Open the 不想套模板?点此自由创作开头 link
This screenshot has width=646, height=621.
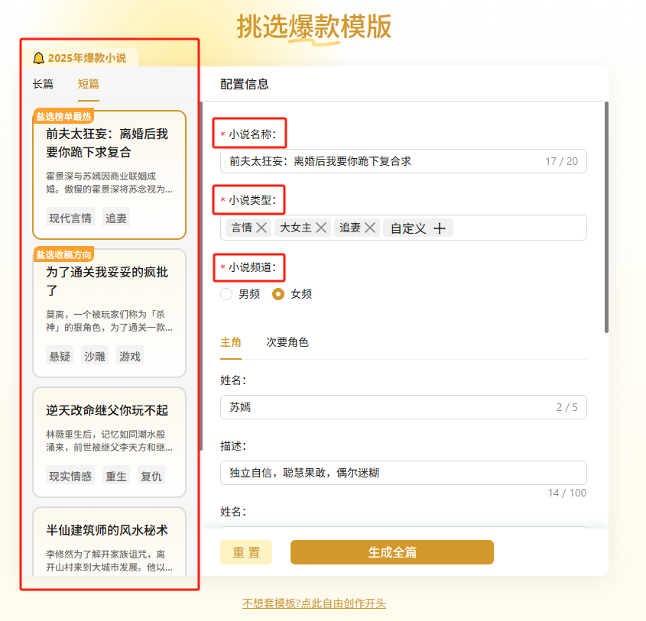coord(314,603)
